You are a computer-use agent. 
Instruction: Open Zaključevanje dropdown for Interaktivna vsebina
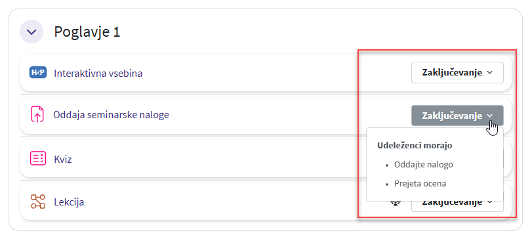tap(457, 72)
